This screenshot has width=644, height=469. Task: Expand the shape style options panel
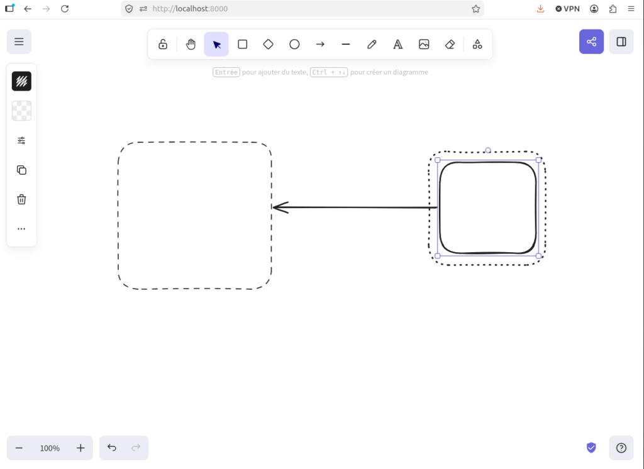tap(21, 140)
